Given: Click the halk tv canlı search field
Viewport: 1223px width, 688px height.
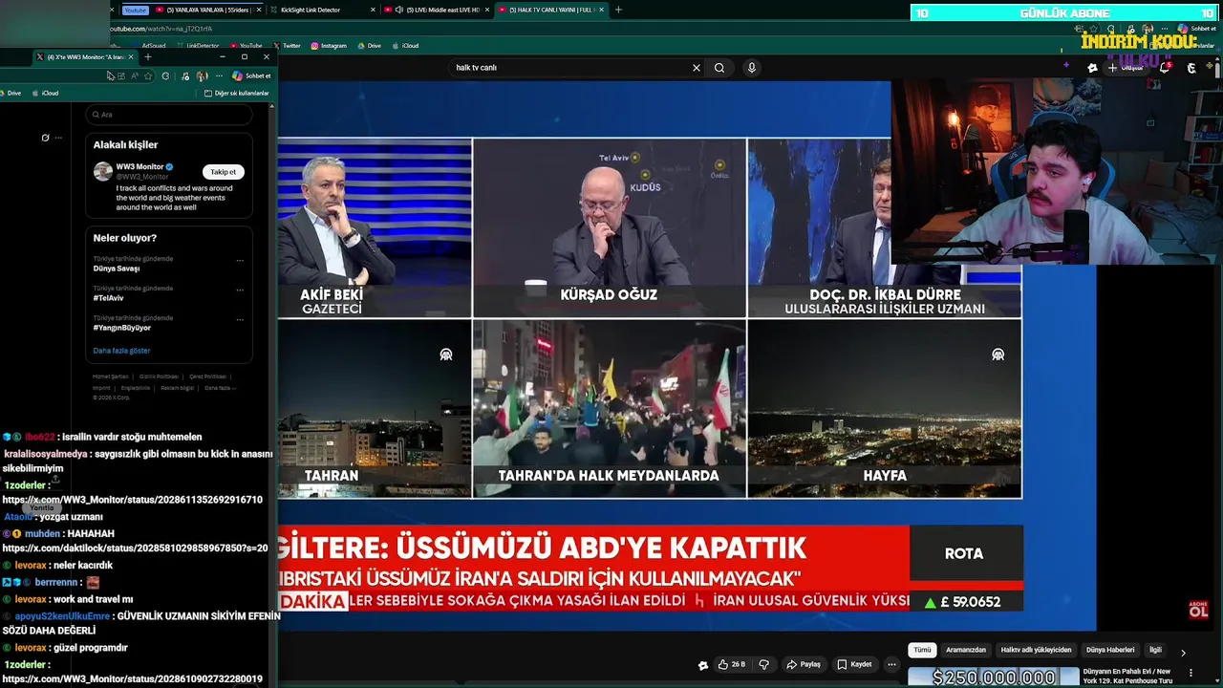Looking at the screenshot, I should (569, 68).
